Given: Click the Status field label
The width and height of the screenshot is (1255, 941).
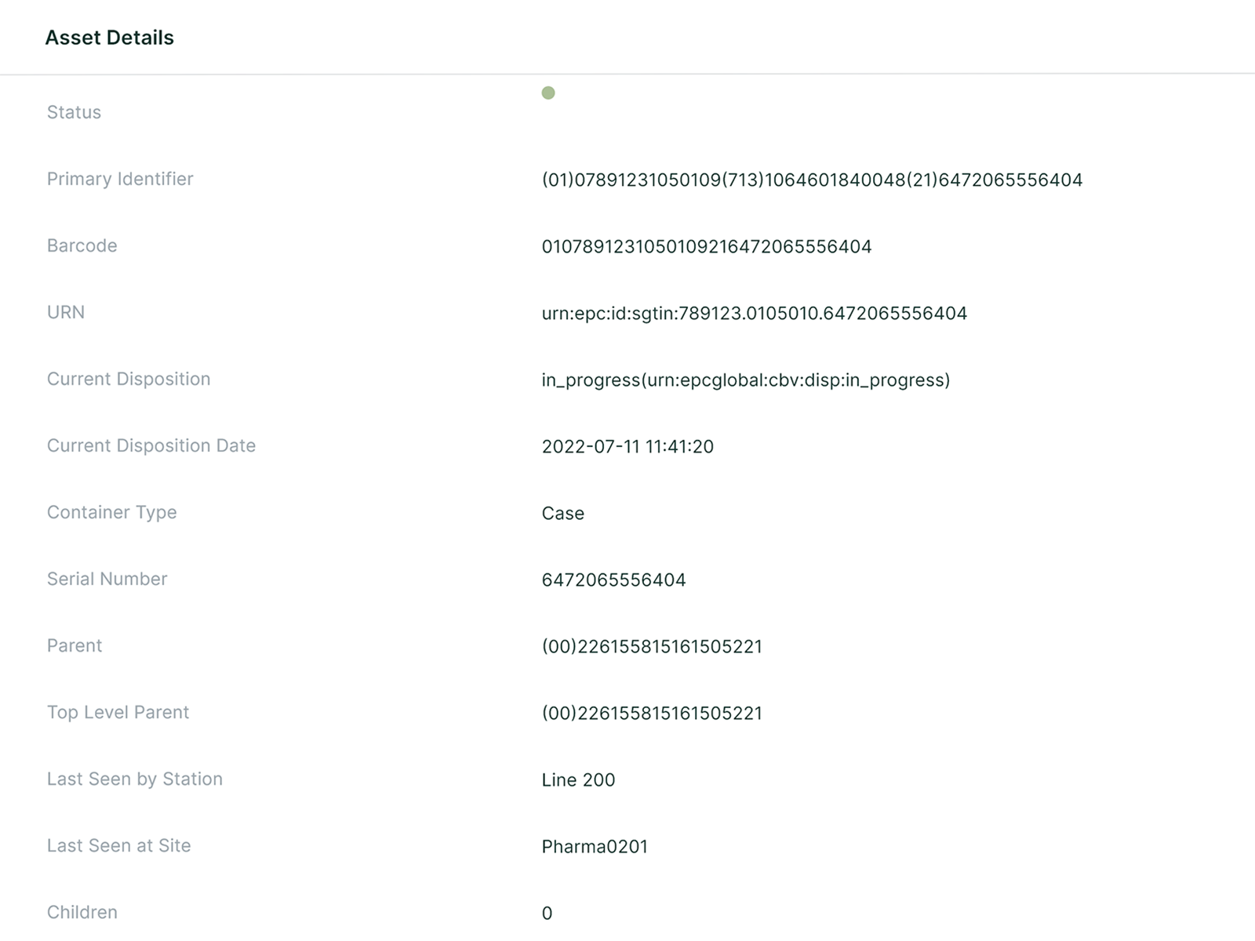Looking at the screenshot, I should coord(74,112).
